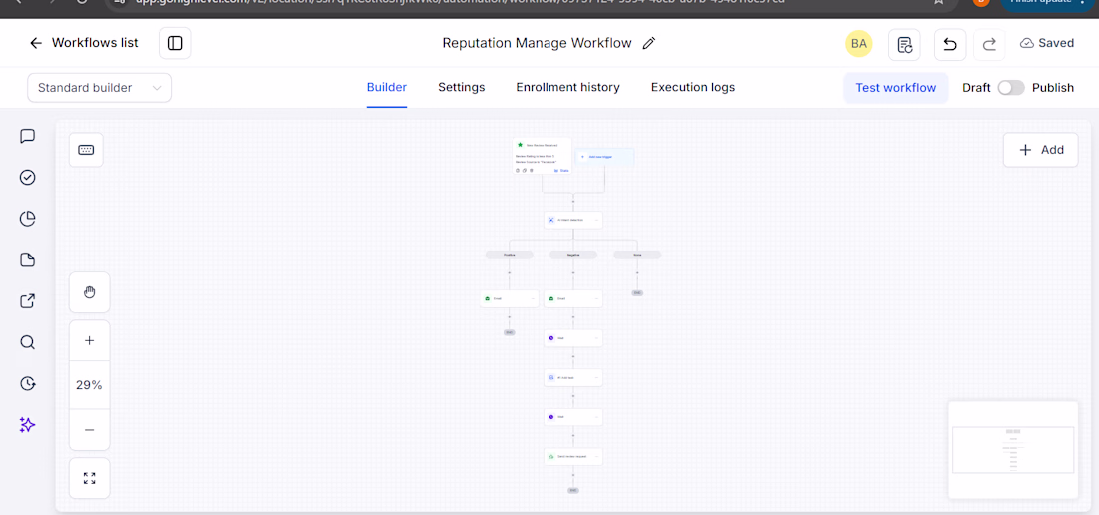
Task: Open Send review request node's three-dot menu
Action: (x=597, y=457)
